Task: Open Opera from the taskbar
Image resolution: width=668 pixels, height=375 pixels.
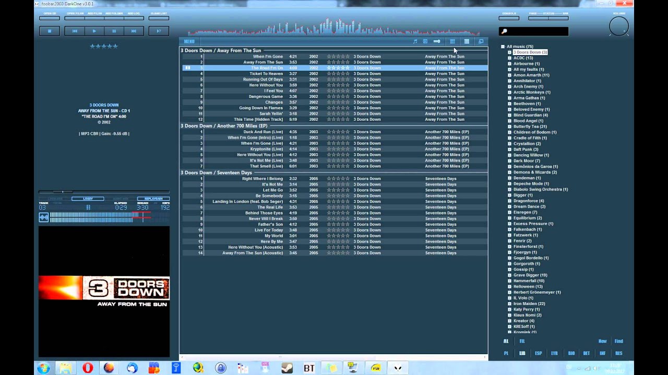Action: [87, 368]
